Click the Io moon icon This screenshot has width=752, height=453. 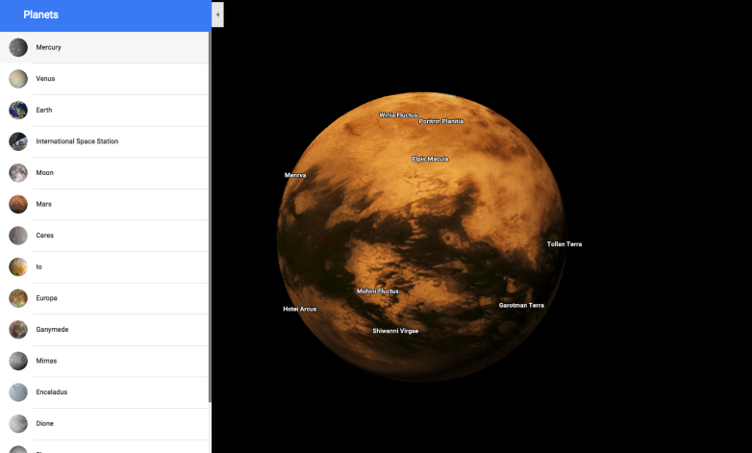[x=18, y=266]
